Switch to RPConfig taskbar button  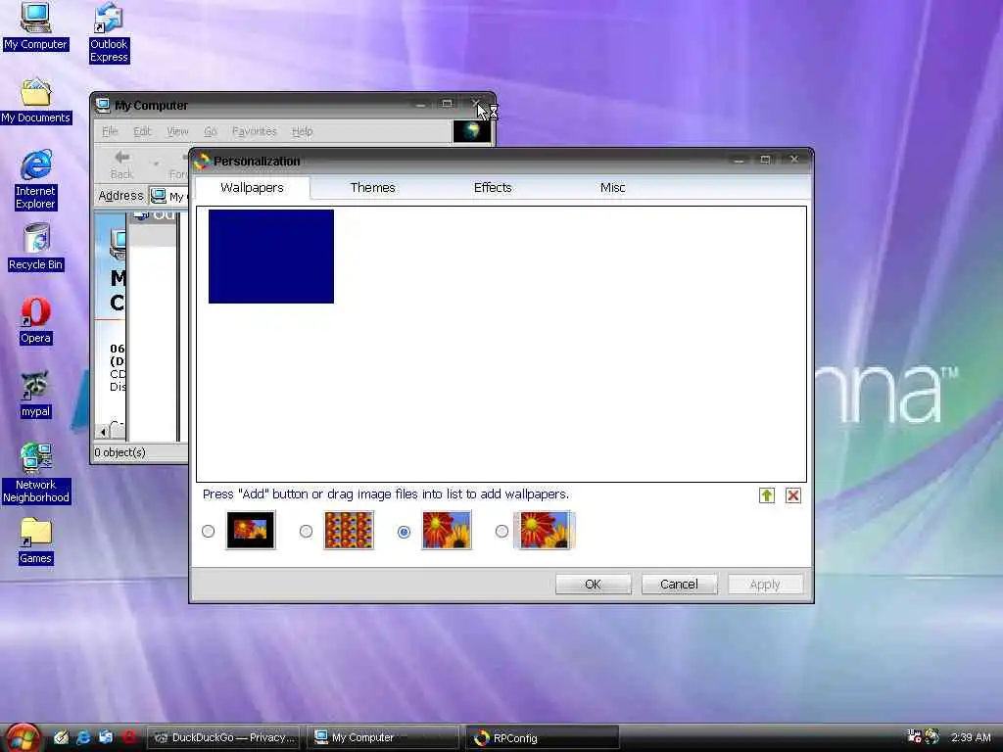tap(542, 737)
